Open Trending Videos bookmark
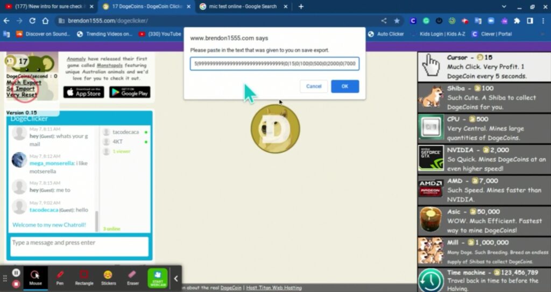Image resolution: width=551 pixels, height=292 pixels. (x=104, y=34)
